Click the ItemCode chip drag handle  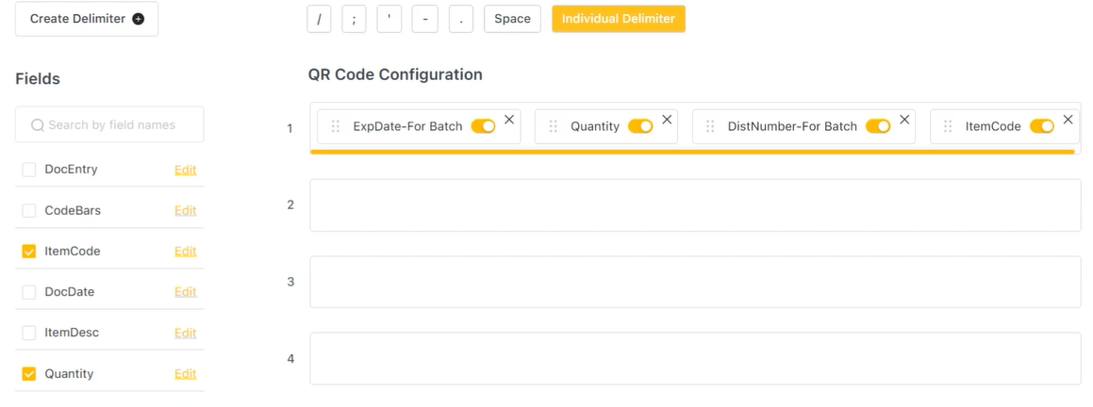(x=948, y=126)
